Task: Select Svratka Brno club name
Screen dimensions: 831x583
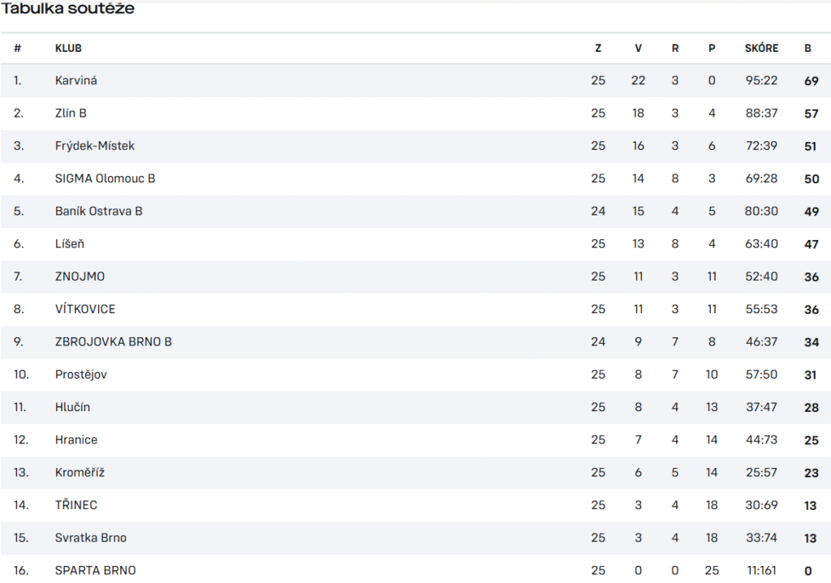Action: point(91,538)
